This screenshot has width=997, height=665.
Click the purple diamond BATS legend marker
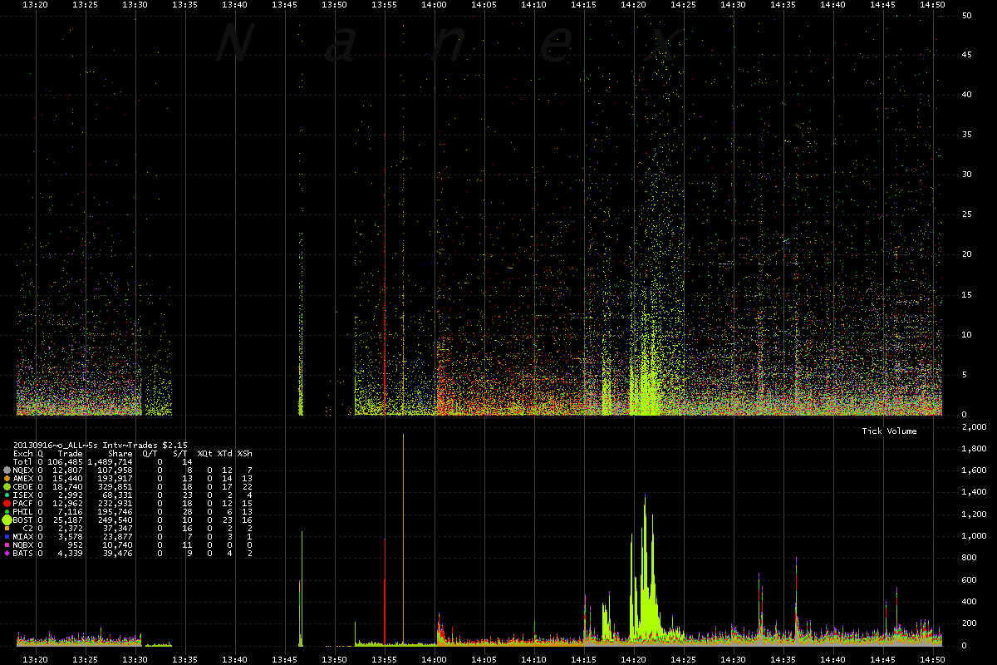(7, 553)
